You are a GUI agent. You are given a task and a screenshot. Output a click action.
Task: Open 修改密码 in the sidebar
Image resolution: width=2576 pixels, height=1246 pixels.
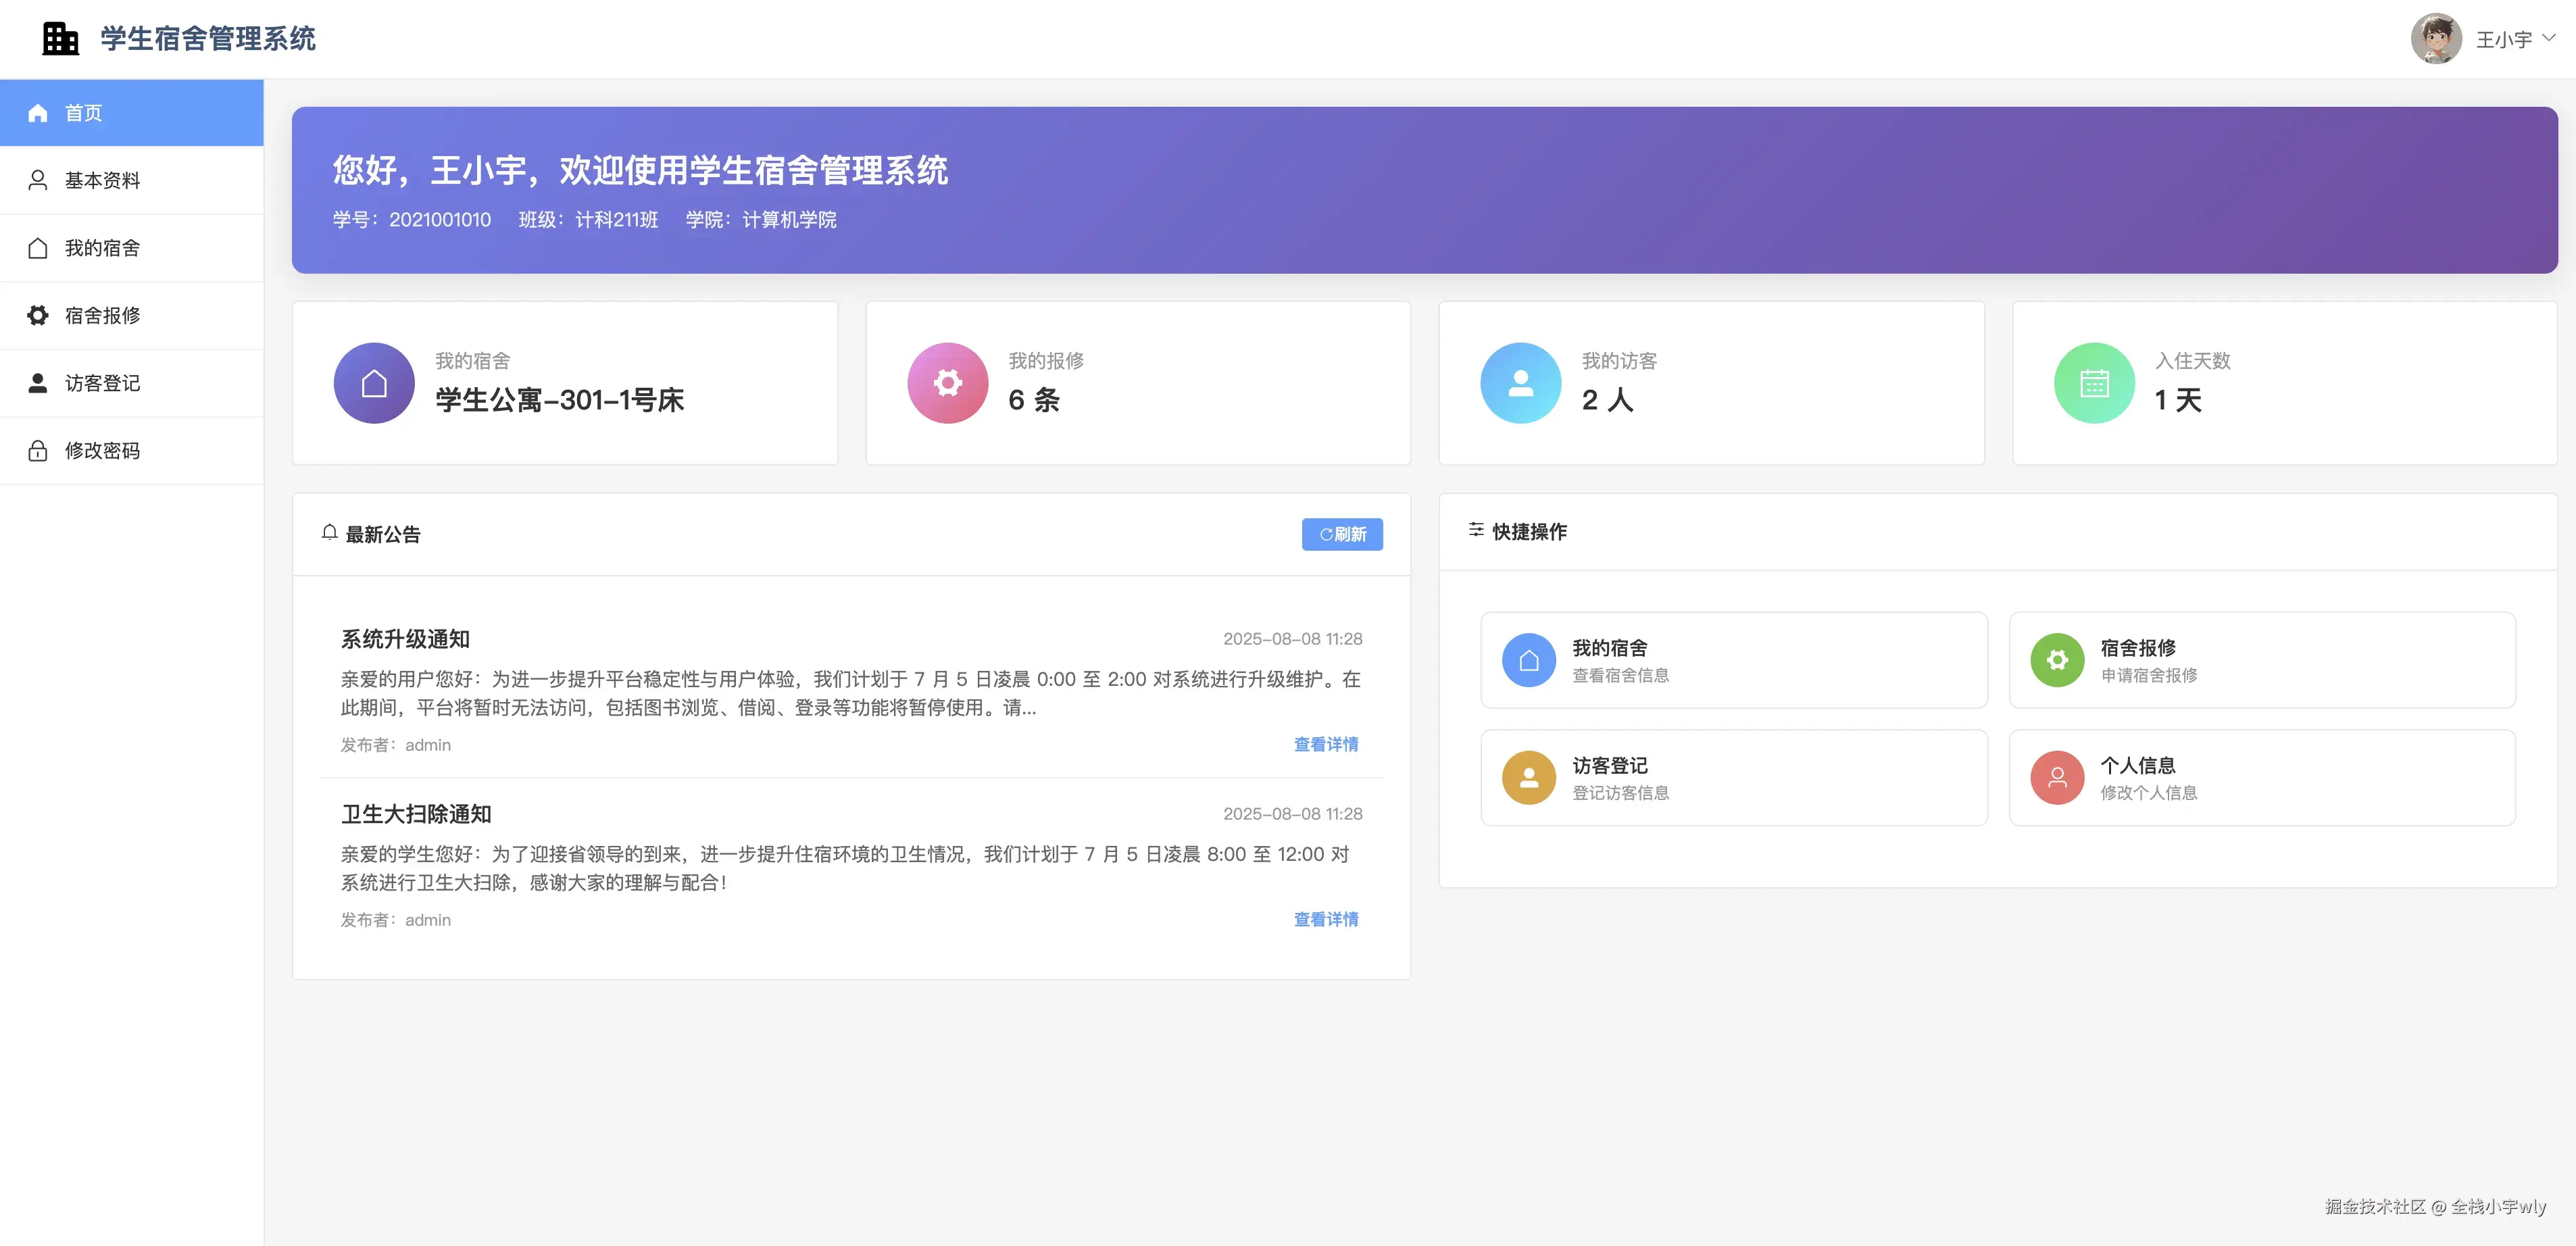tap(102, 451)
